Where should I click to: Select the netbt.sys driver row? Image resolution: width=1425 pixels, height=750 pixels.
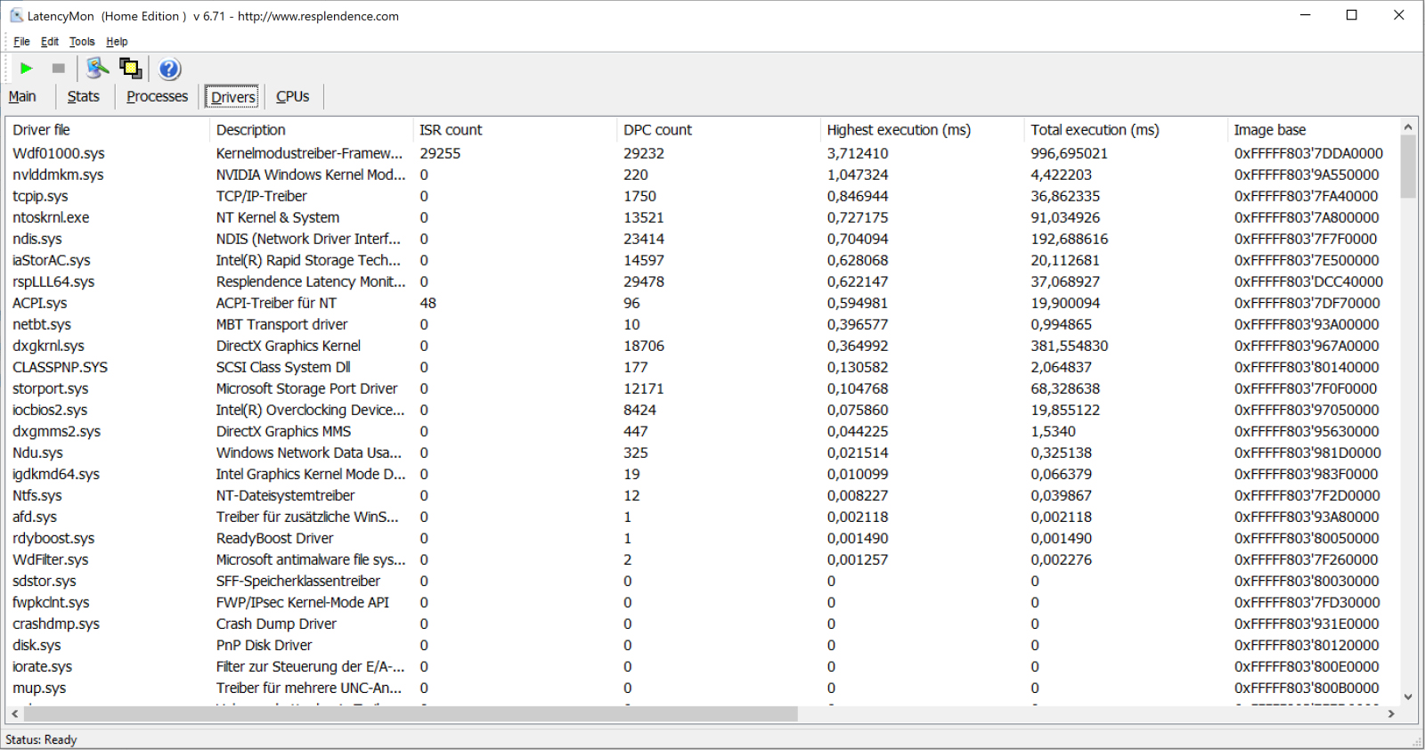(702, 324)
